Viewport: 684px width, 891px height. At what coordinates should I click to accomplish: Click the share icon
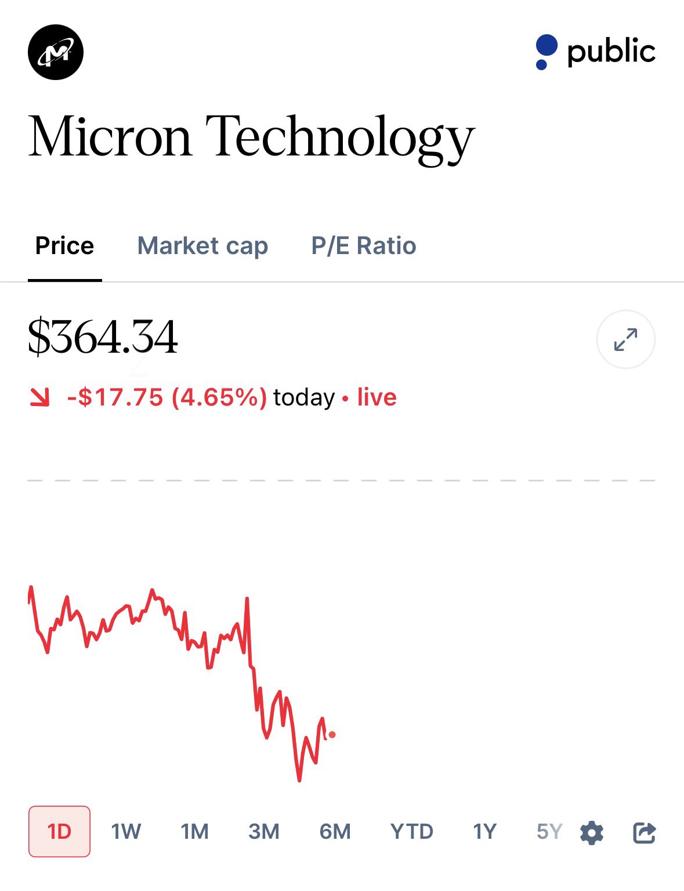coord(644,833)
